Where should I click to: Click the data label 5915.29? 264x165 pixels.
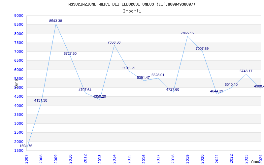pyautogui.click(x=129, y=68)
